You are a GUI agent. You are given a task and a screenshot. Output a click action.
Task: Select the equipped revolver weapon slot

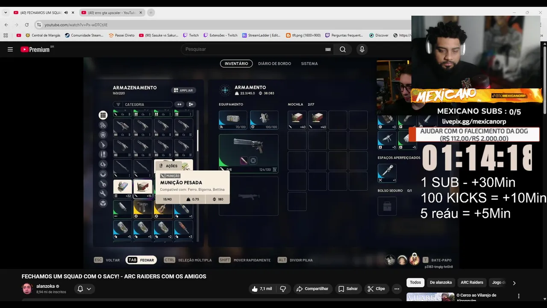pyautogui.click(x=248, y=153)
